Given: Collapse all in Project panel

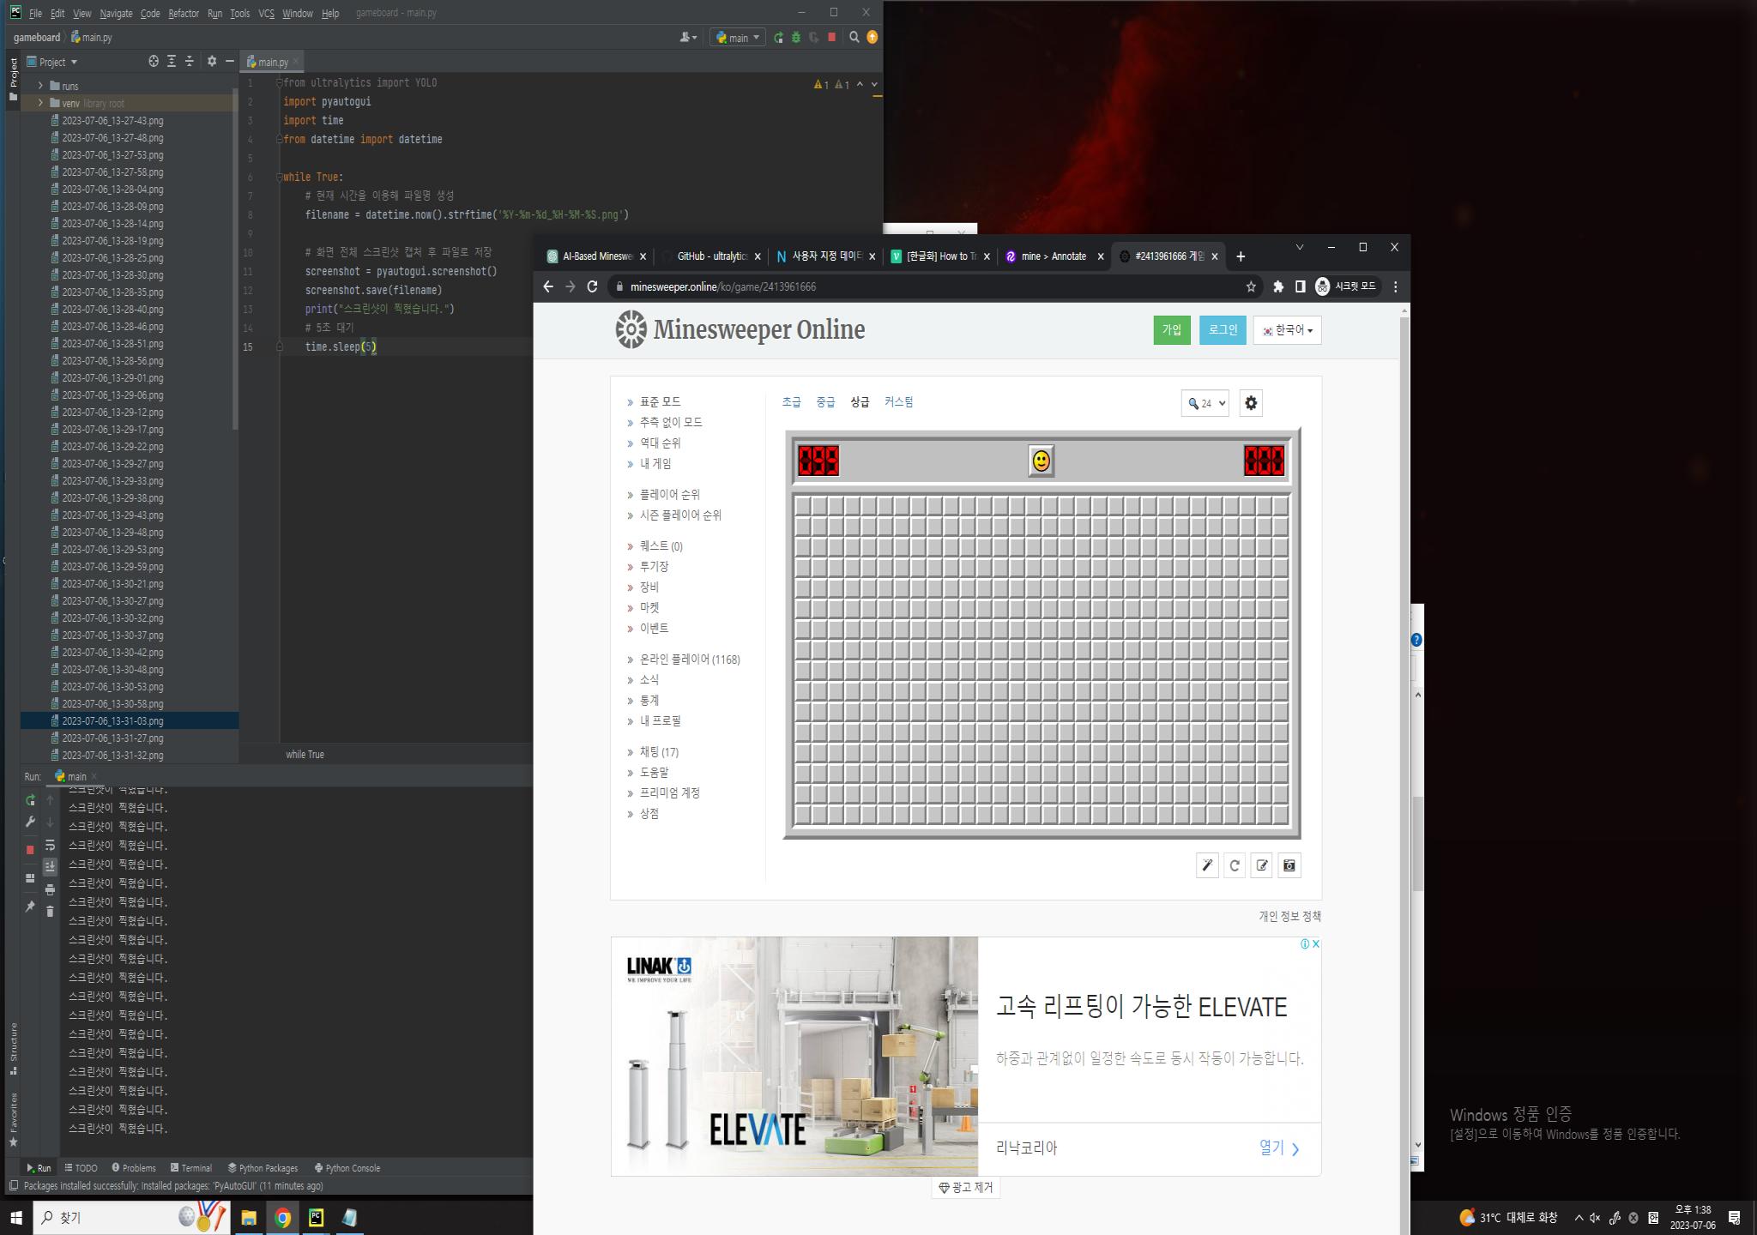Looking at the screenshot, I should click(x=190, y=62).
